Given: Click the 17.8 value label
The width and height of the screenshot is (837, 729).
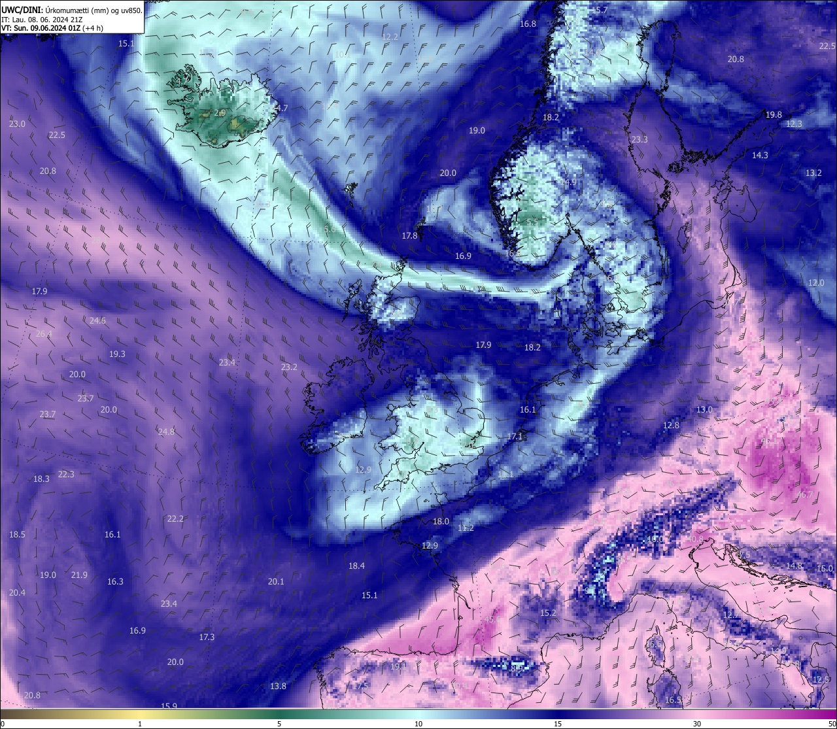Looking at the screenshot, I should [409, 235].
